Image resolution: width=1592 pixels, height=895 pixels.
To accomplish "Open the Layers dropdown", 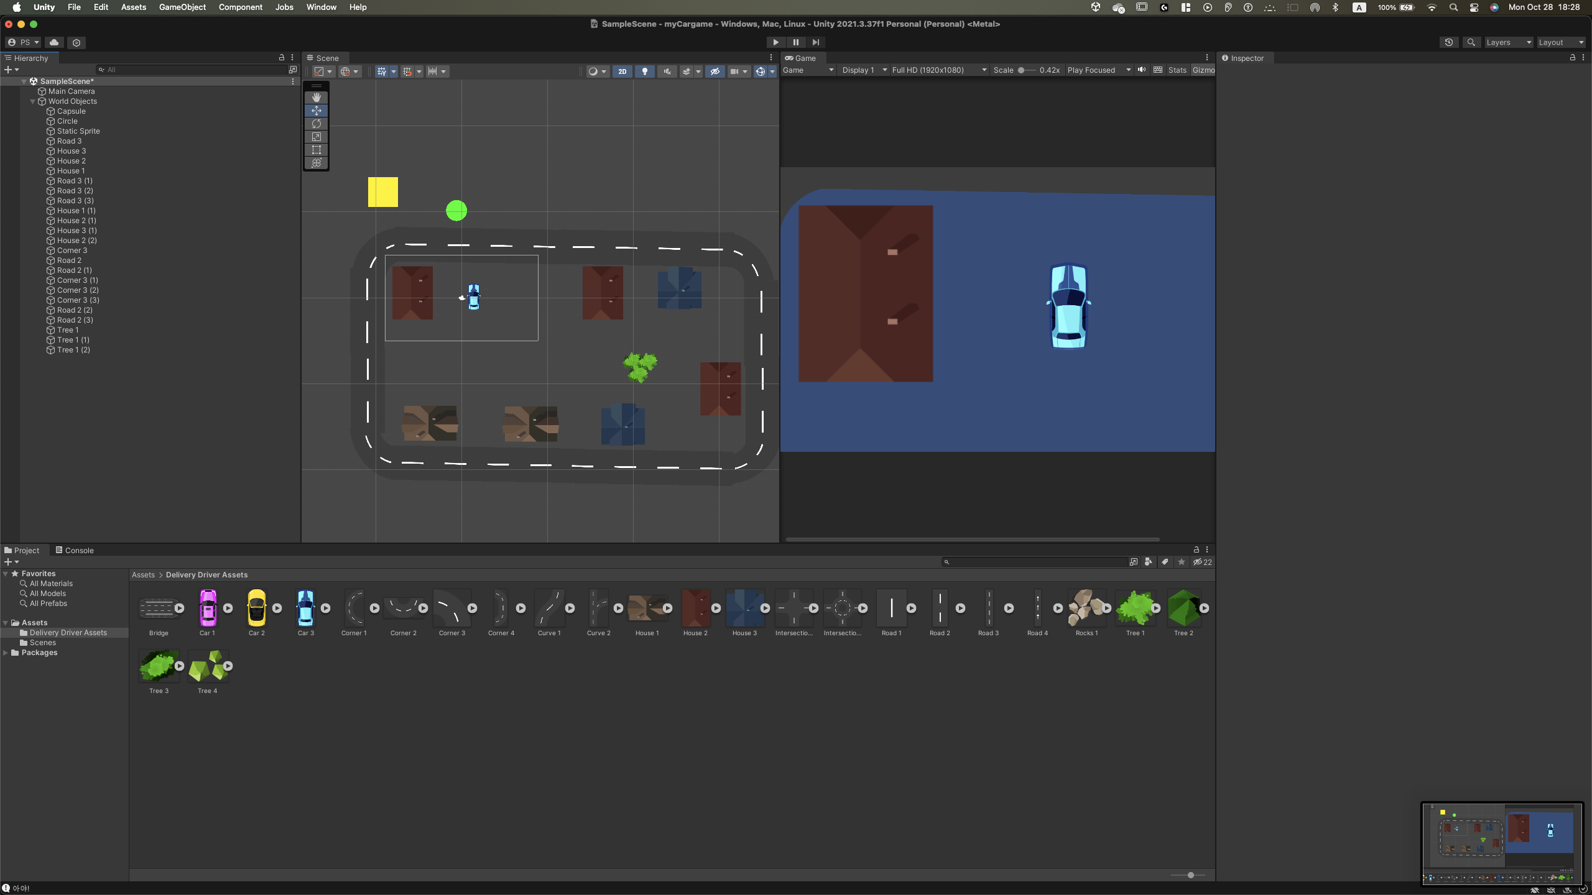I will (x=1508, y=42).
